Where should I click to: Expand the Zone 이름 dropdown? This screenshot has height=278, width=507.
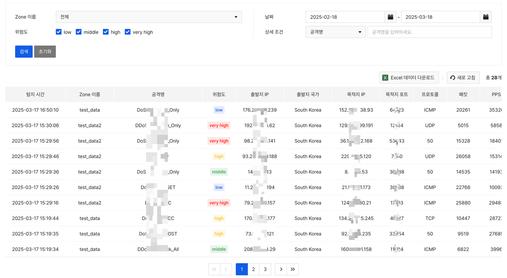click(149, 17)
